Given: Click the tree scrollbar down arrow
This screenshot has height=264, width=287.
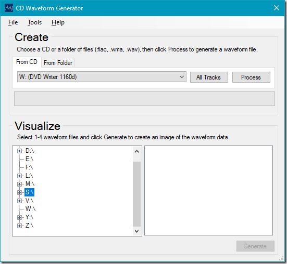Looking at the screenshot, I should coord(136,231).
